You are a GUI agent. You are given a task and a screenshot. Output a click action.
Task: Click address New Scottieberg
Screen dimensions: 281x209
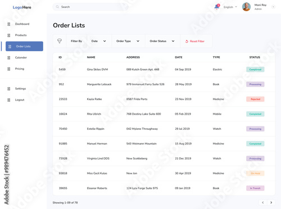137,158
